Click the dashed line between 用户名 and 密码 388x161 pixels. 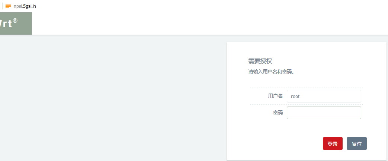pos(306,104)
